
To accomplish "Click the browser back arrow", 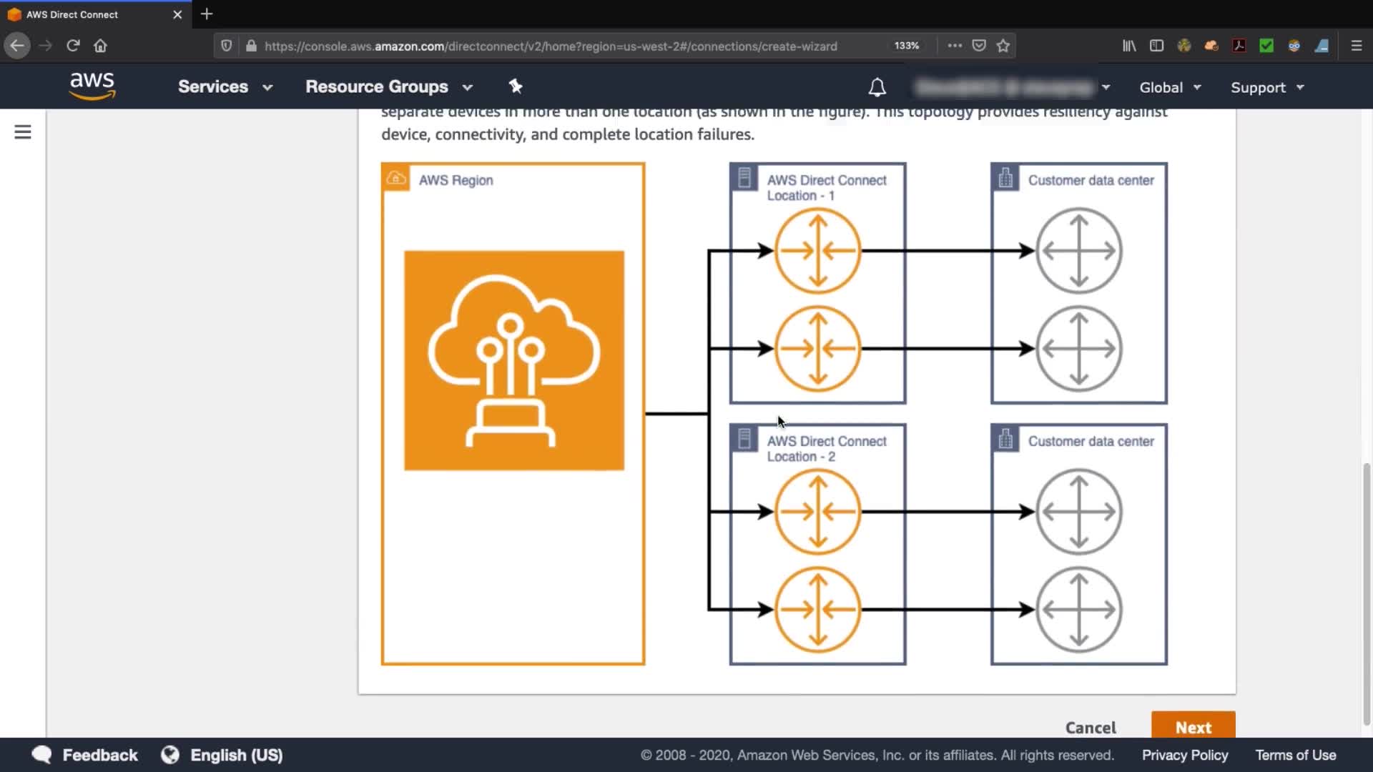I will coord(17,46).
